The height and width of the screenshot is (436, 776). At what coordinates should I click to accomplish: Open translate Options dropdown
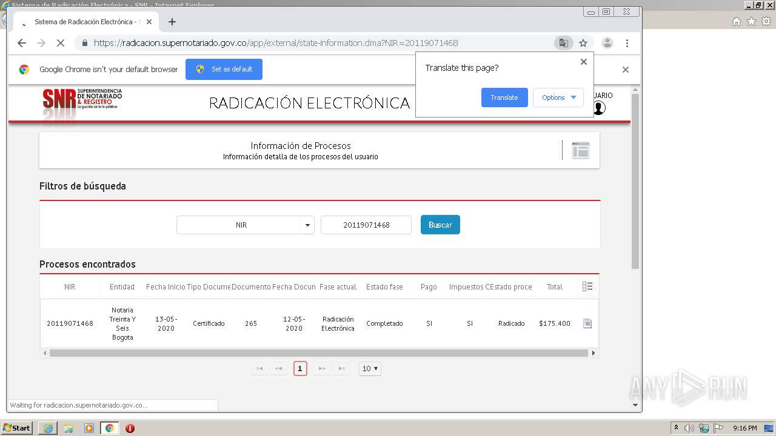(558, 97)
